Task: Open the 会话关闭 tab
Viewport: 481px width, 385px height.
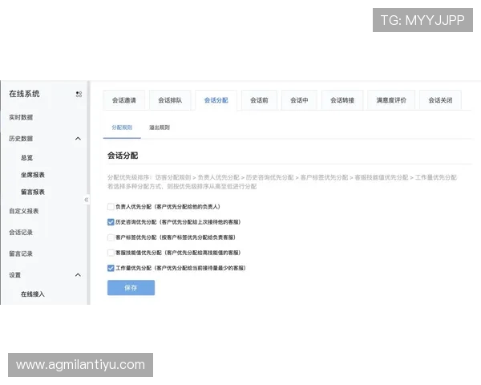Action: 440,100
